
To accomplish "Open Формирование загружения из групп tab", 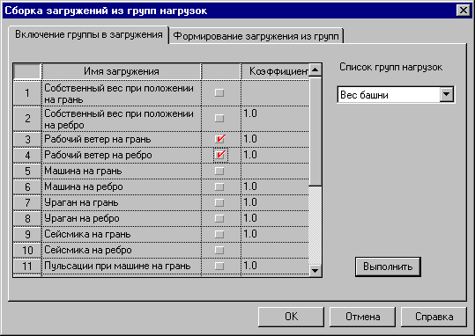I will [256, 36].
